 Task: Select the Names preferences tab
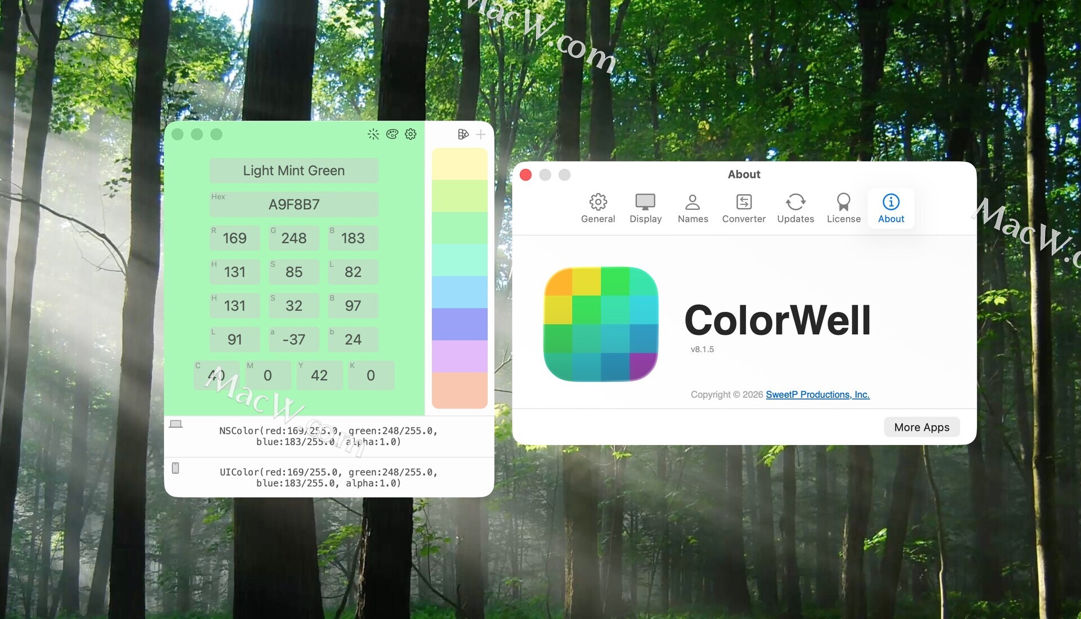(x=693, y=208)
